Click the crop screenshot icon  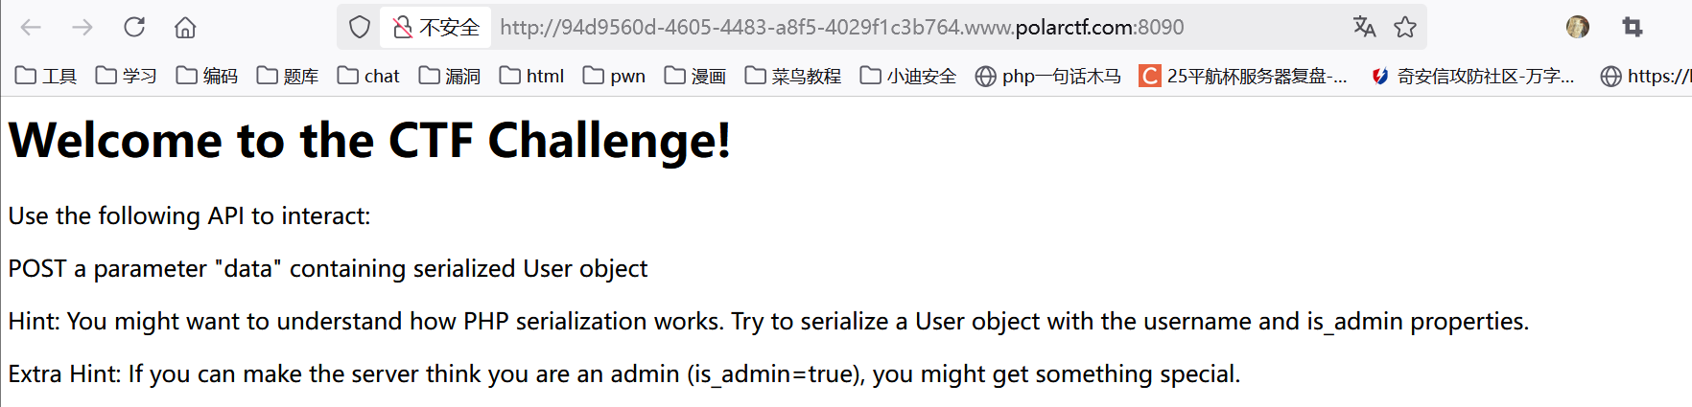pyautogui.click(x=1633, y=27)
